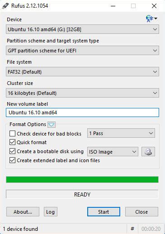165x234 pixels.
Task: Uncheck Create extended label and icon files
Action: click(x=12, y=160)
